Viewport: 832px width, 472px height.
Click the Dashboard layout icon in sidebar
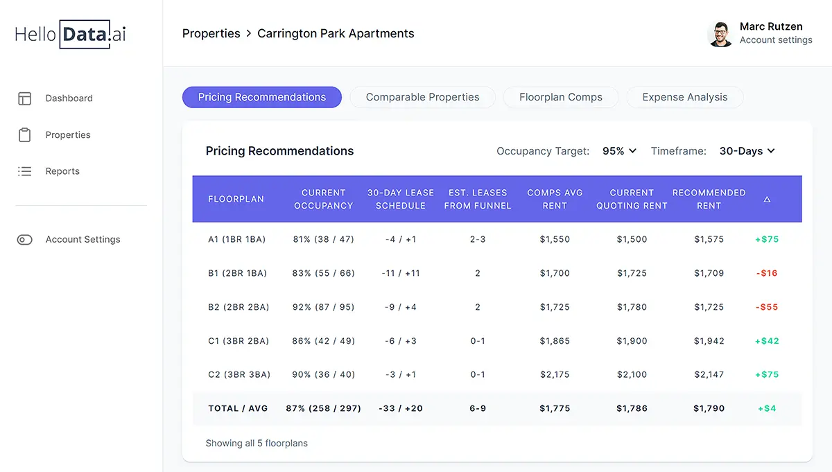pos(25,98)
